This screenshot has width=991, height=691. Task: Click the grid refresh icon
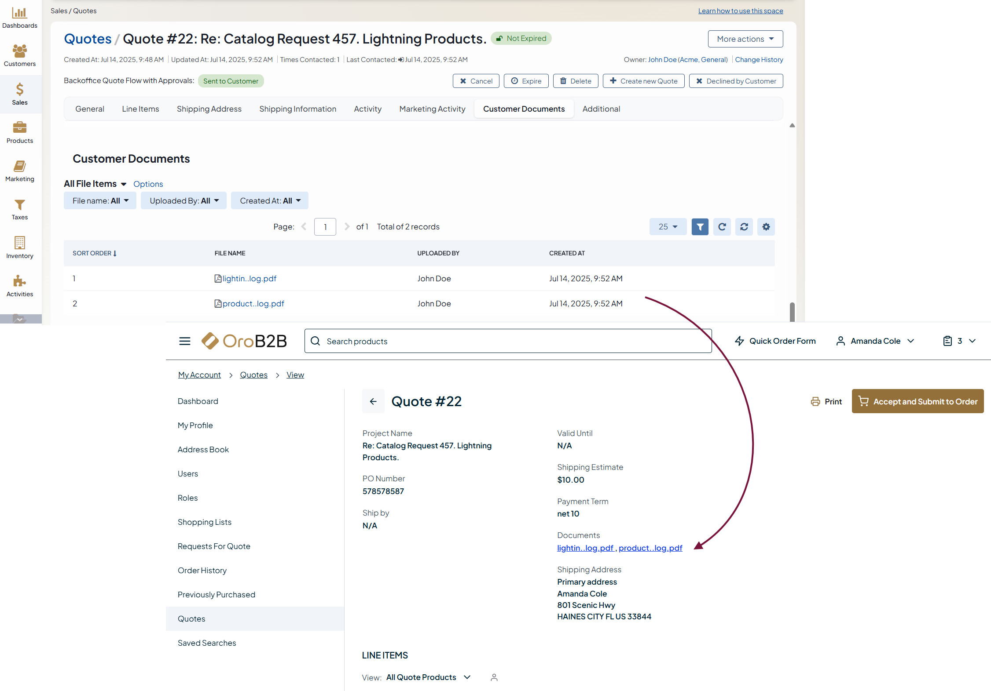point(722,227)
